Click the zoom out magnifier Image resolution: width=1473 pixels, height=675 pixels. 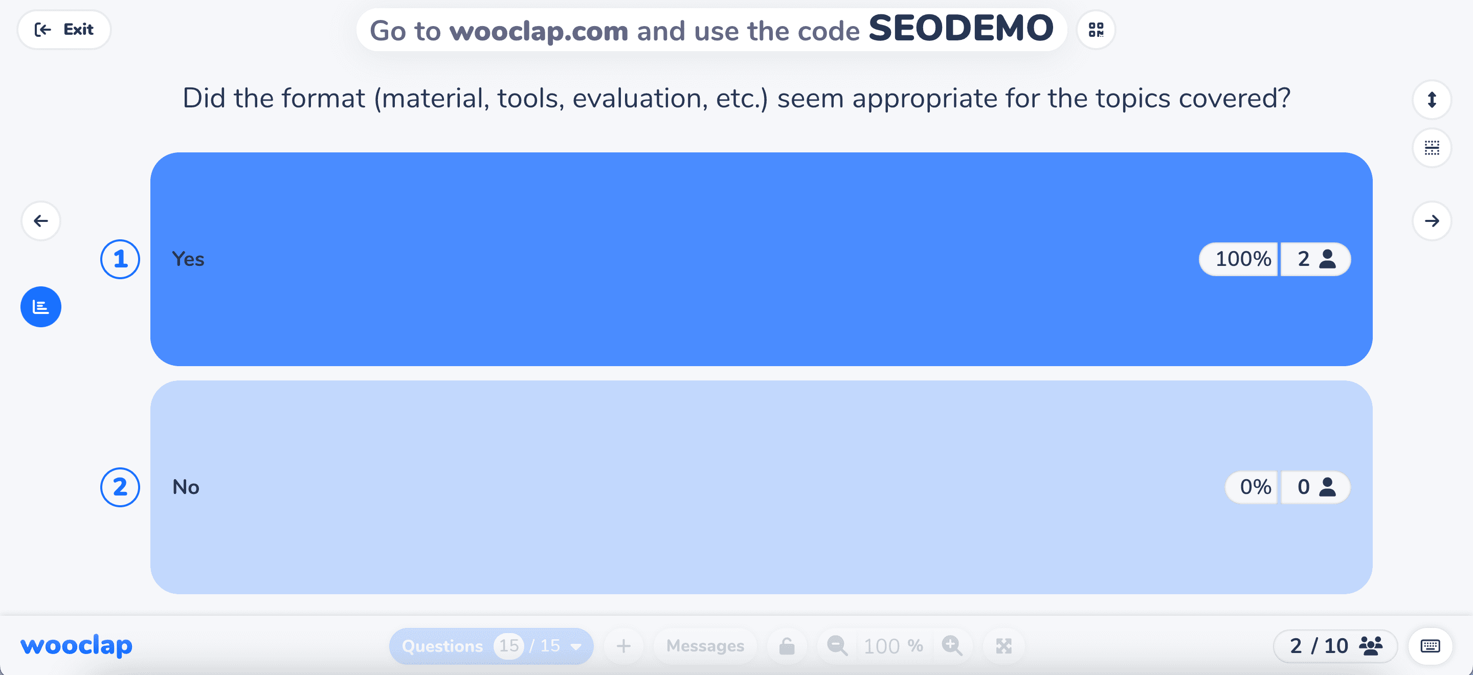(x=837, y=646)
